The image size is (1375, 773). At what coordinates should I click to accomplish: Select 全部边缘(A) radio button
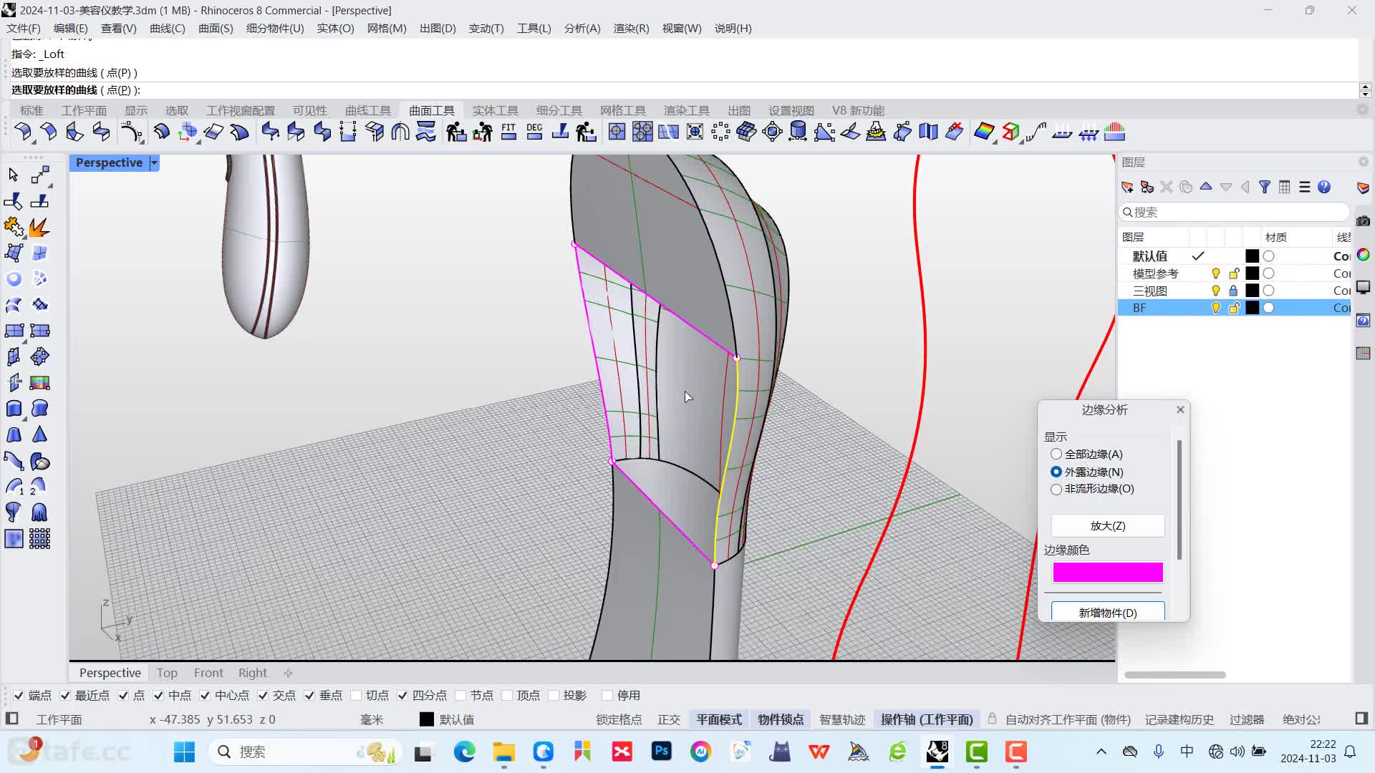coord(1056,454)
